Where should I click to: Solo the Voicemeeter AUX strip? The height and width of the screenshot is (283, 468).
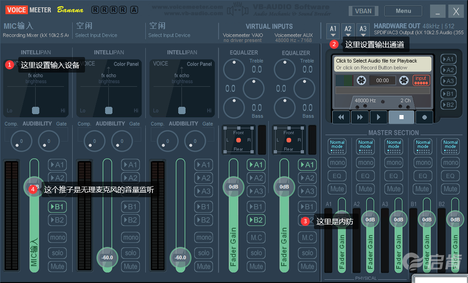(x=307, y=253)
